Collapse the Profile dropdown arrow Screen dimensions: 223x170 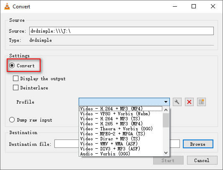[x=166, y=102]
